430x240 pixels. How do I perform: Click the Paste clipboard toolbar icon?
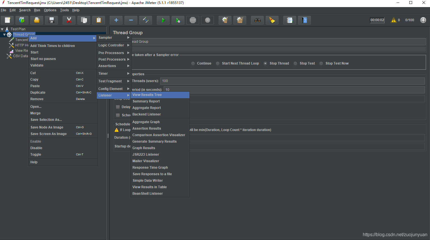(98, 20)
